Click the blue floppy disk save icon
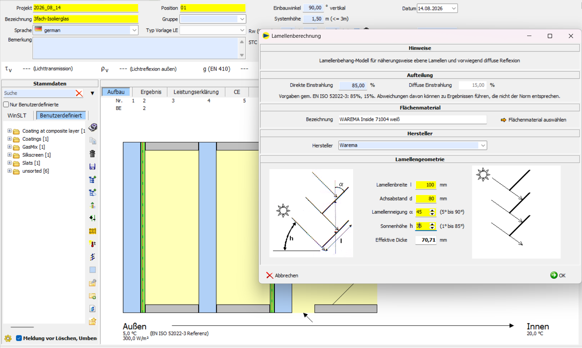This screenshot has width=582, height=348. 93,167
